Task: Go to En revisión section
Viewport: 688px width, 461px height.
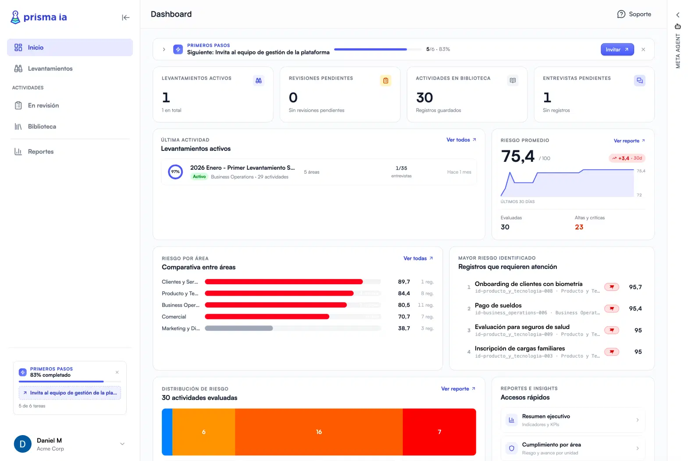Action: point(70,105)
